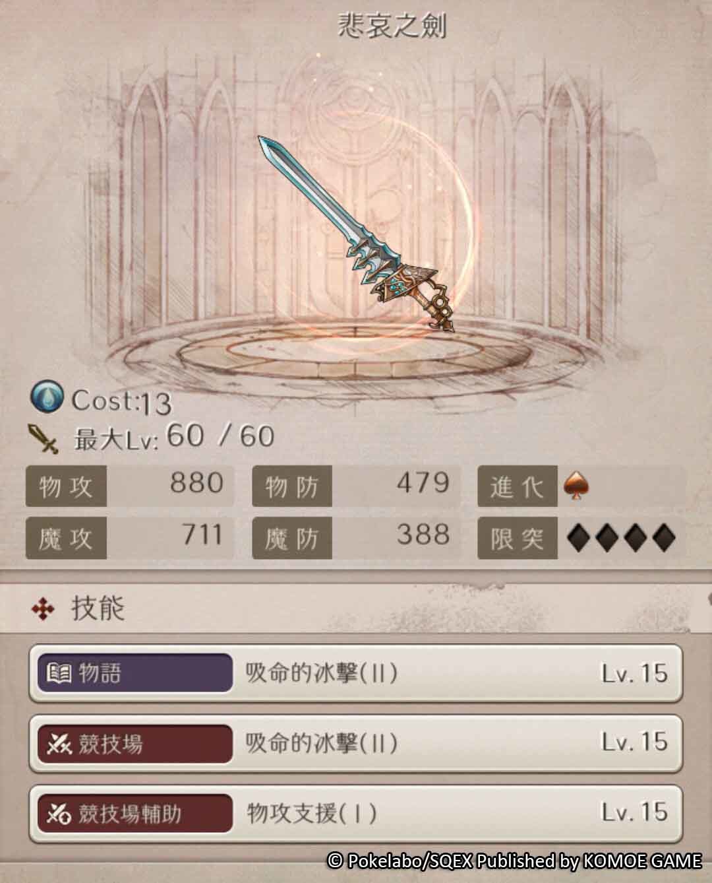
Task: Select the spade evolution icon
Action: (x=577, y=486)
